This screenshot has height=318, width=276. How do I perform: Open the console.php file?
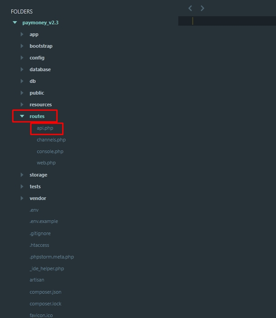pos(50,151)
